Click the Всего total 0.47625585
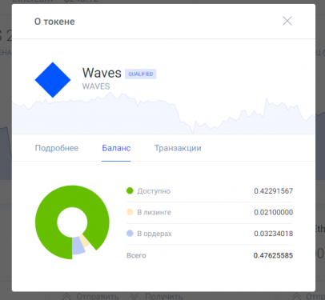This screenshot has width=325, height=300. [x=273, y=255]
